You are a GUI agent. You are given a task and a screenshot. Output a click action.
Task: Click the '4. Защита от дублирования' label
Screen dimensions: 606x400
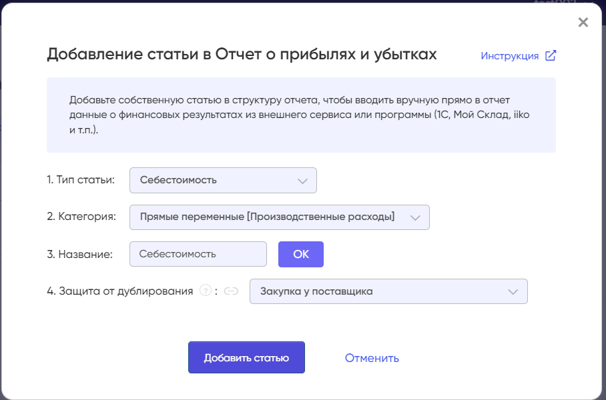[120, 291]
